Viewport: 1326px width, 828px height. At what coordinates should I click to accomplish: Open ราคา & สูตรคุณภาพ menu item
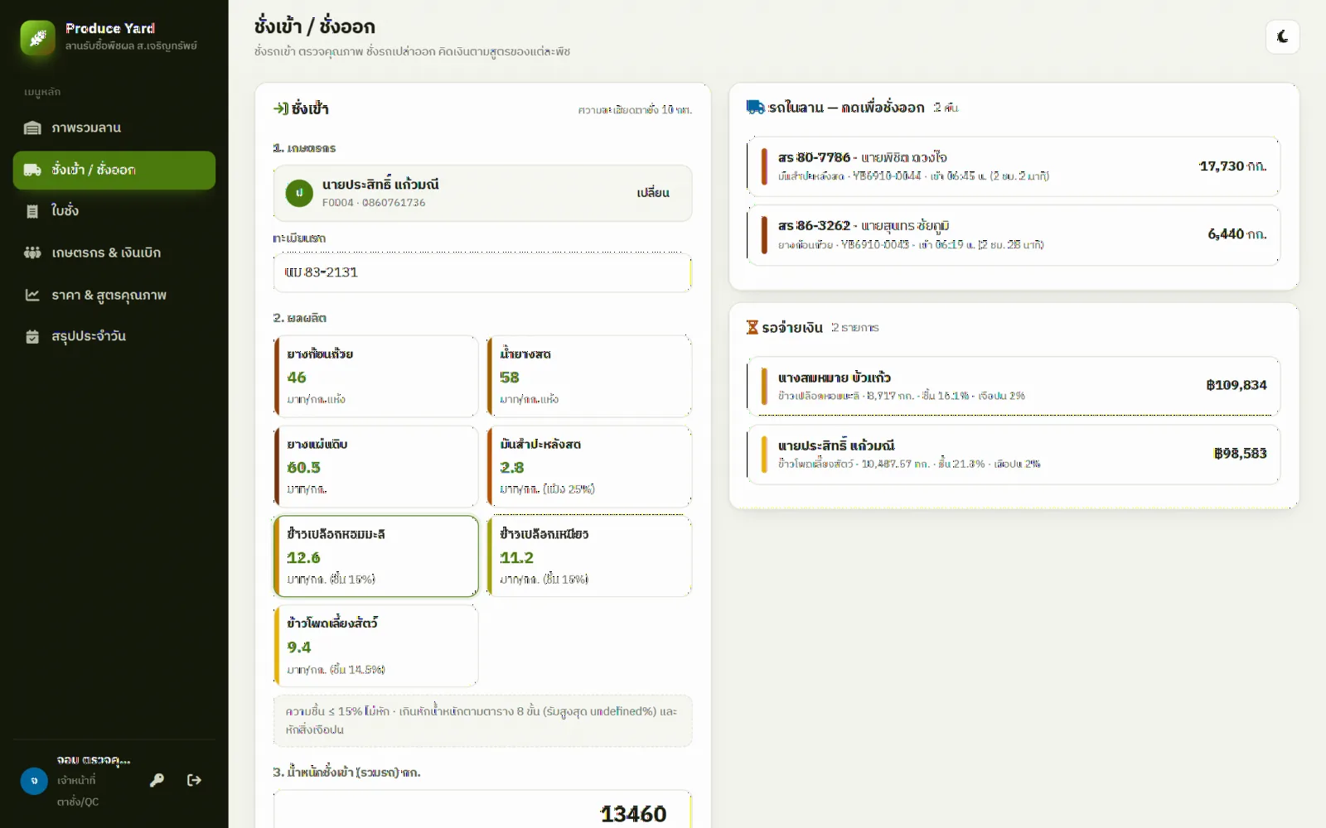click(114, 295)
